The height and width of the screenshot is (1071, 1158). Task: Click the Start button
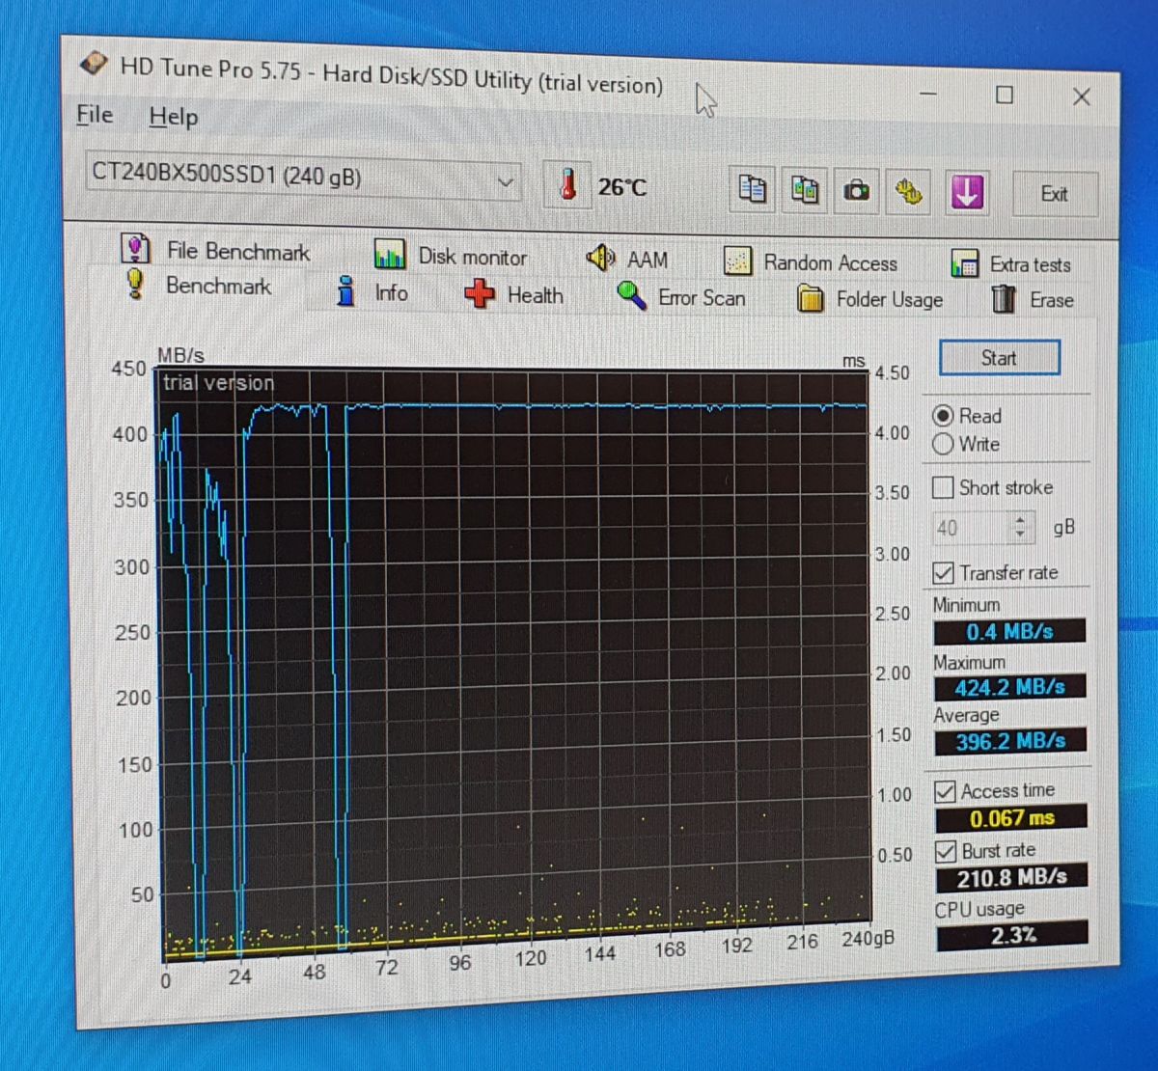999,358
